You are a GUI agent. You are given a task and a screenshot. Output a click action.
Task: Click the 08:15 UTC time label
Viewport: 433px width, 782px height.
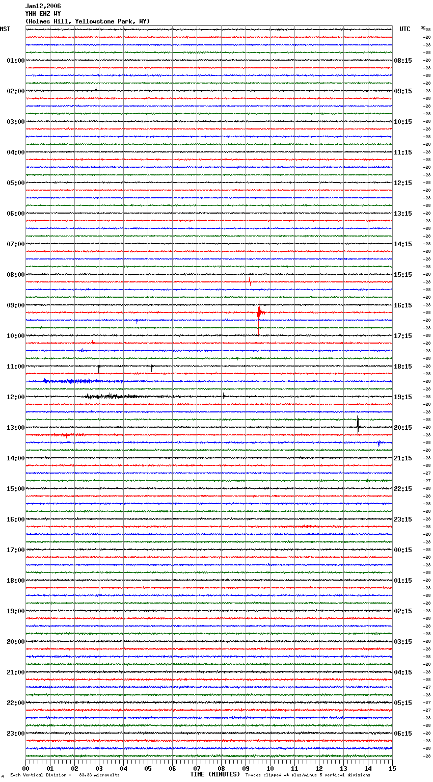pos(403,61)
